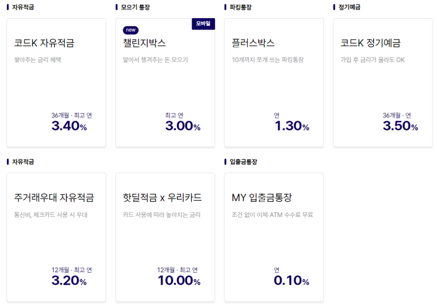Open the 코드K 정기예금 product title

(x=370, y=43)
